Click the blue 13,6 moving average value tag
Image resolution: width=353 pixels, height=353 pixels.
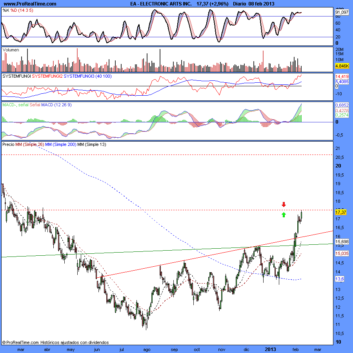coord(340,279)
